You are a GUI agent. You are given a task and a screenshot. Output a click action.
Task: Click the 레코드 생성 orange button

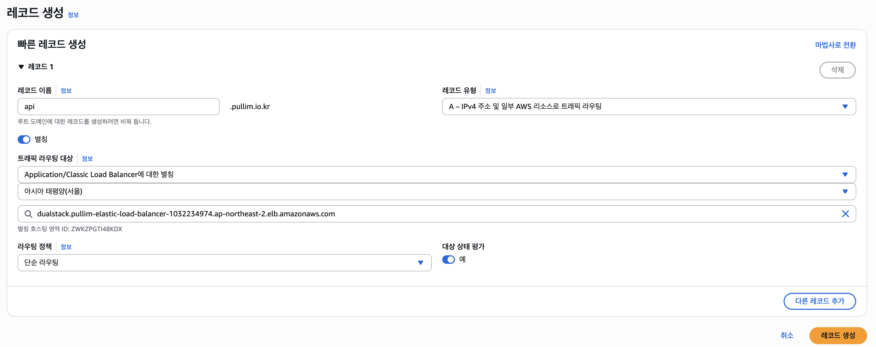click(x=838, y=335)
